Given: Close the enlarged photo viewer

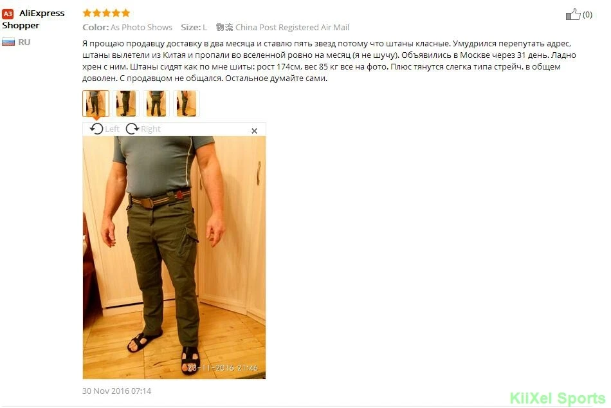Looking at the screenshot, I should click(x=254, y=131).
